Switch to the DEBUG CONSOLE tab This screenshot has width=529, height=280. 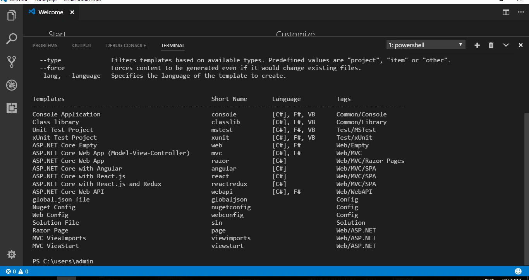pos(126,46)
